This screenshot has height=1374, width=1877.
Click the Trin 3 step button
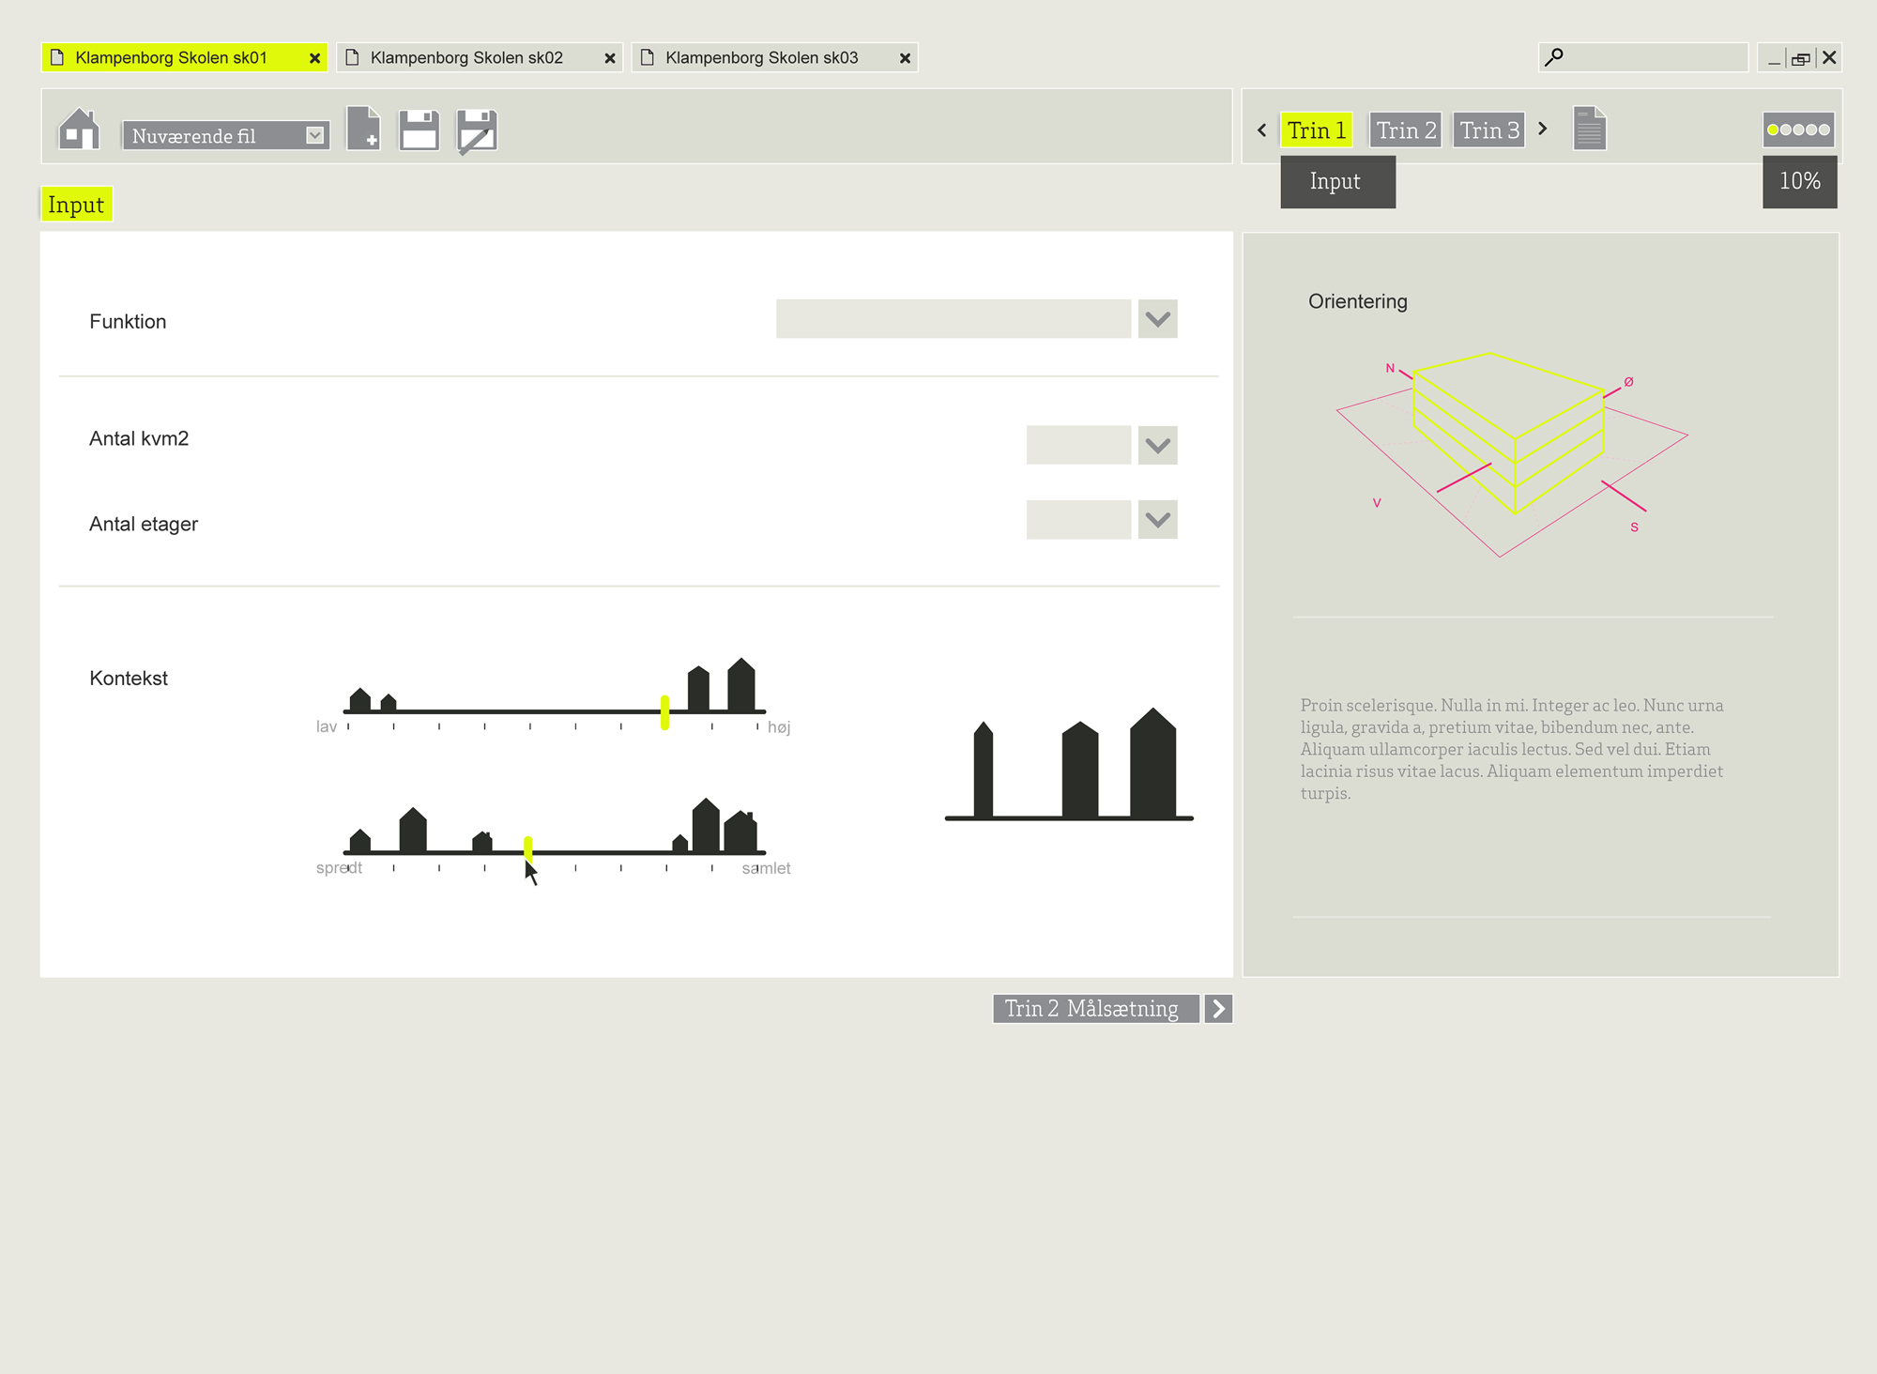(1488, 130)
